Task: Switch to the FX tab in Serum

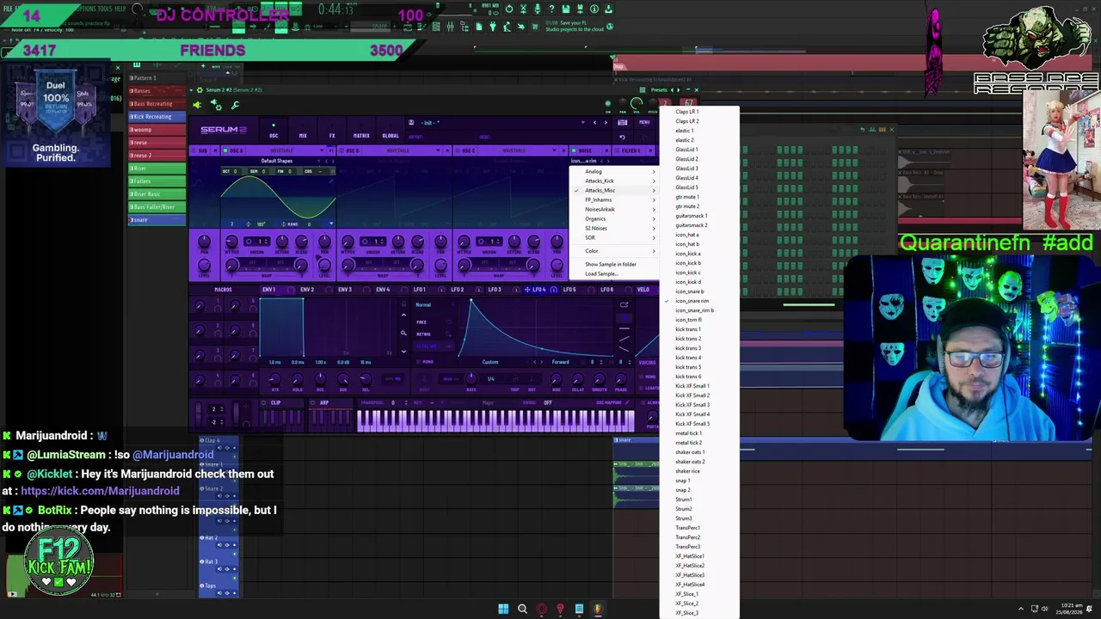Action: [x=332, y=135]
